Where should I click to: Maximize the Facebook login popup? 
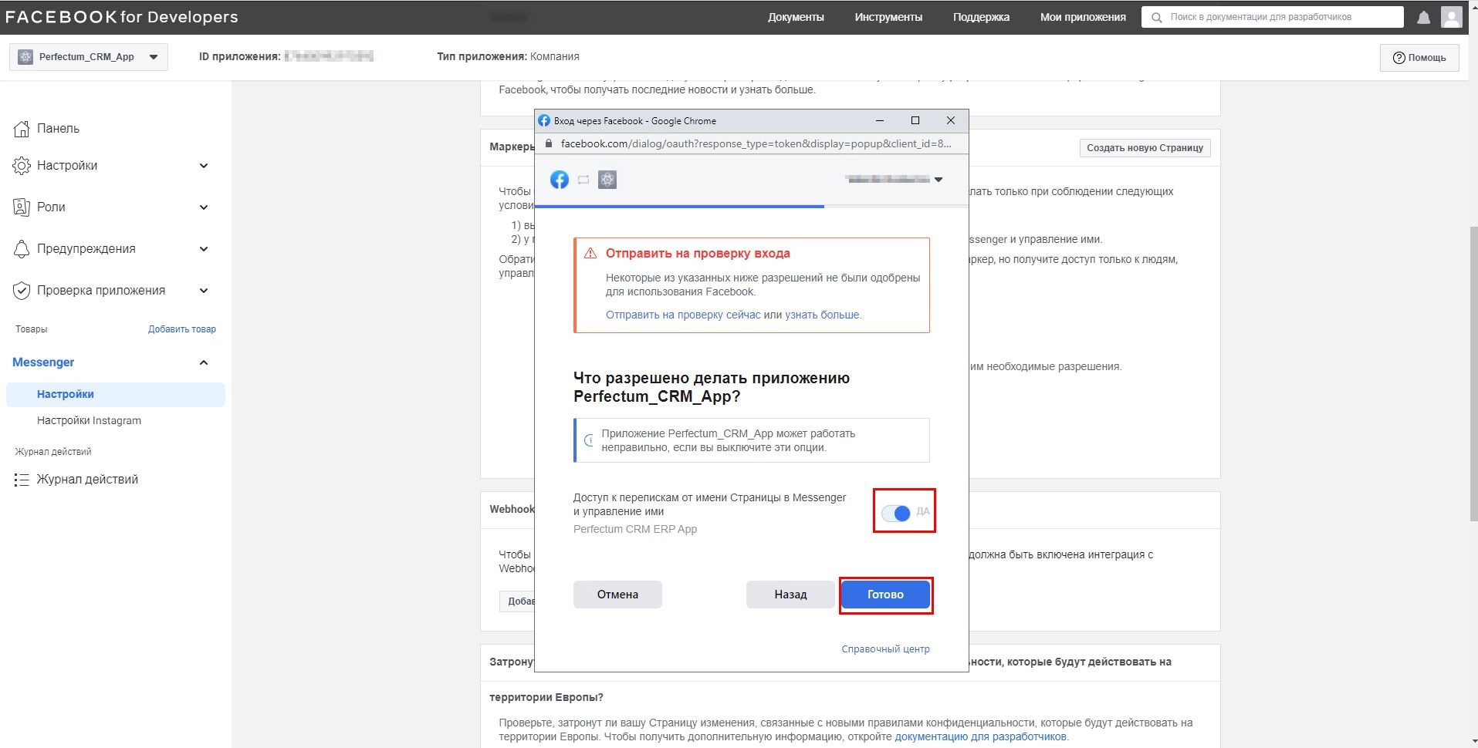915,120
